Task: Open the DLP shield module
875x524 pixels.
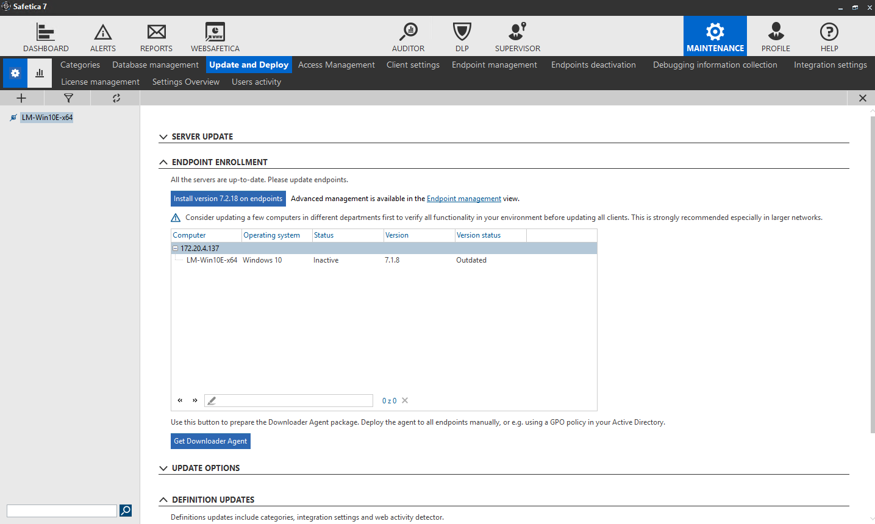Action: tap(462, 37)
